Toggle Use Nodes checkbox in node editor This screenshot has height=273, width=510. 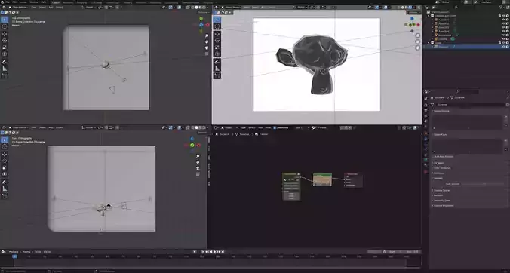coord(274,127)
